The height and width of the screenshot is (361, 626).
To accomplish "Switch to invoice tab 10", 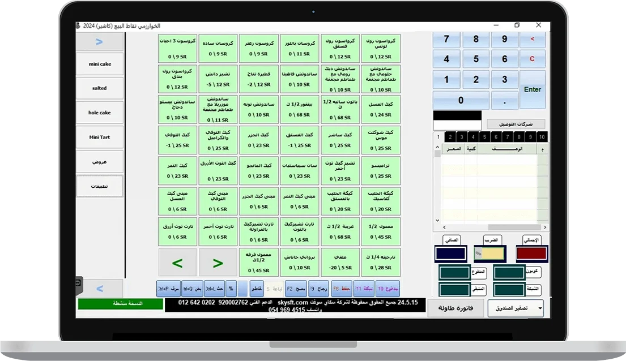I will click(542, 137).
